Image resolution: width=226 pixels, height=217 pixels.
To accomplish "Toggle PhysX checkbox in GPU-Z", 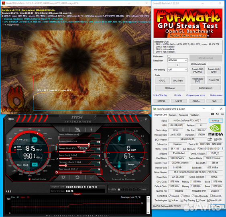I will pos(198,200).
